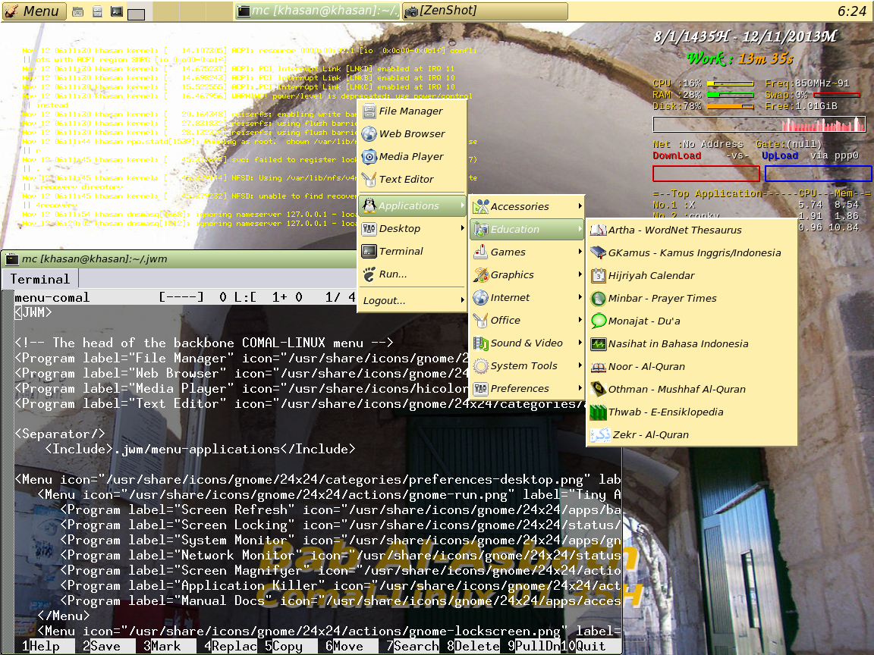The height and width of the screenshot is (655, 874).
Task: Select the Terminal tab in mc window
Action: (x=40, y=279)
